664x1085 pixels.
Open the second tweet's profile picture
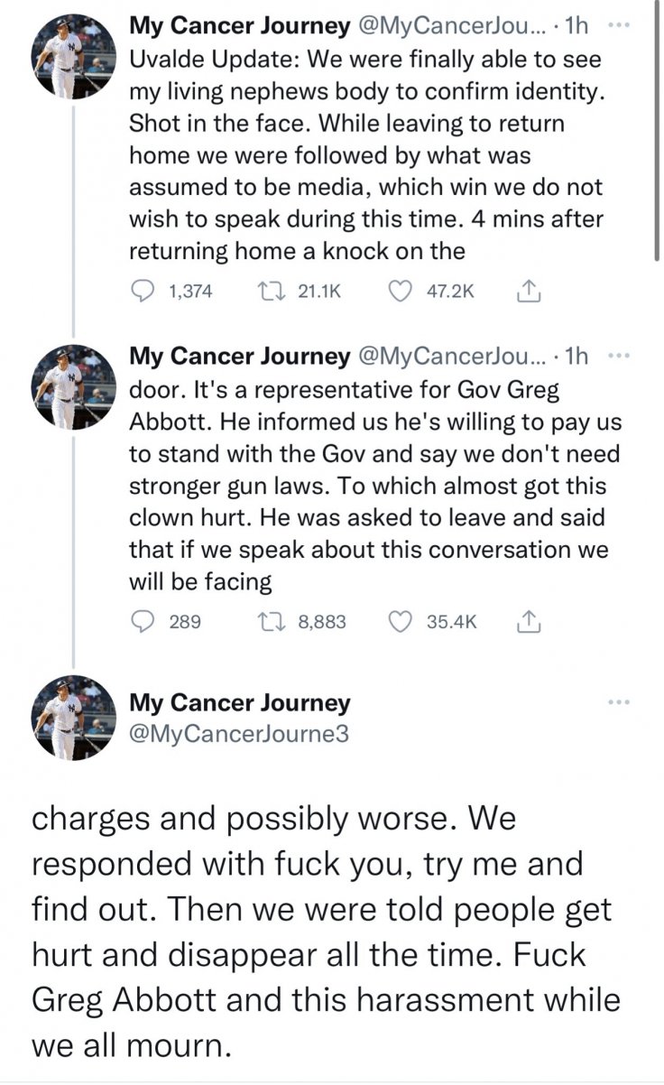[x=67, y=387]
